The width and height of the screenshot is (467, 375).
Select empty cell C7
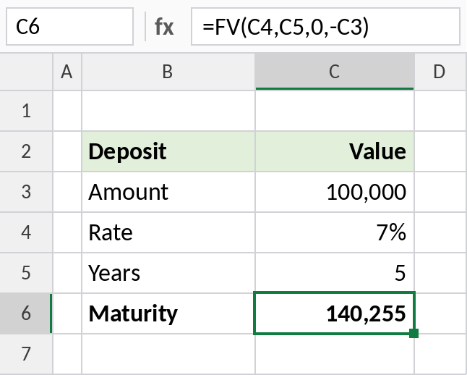[x=335, y=355]
